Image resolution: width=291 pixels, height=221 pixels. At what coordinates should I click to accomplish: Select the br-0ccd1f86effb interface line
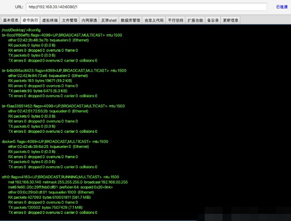point(62,35)
